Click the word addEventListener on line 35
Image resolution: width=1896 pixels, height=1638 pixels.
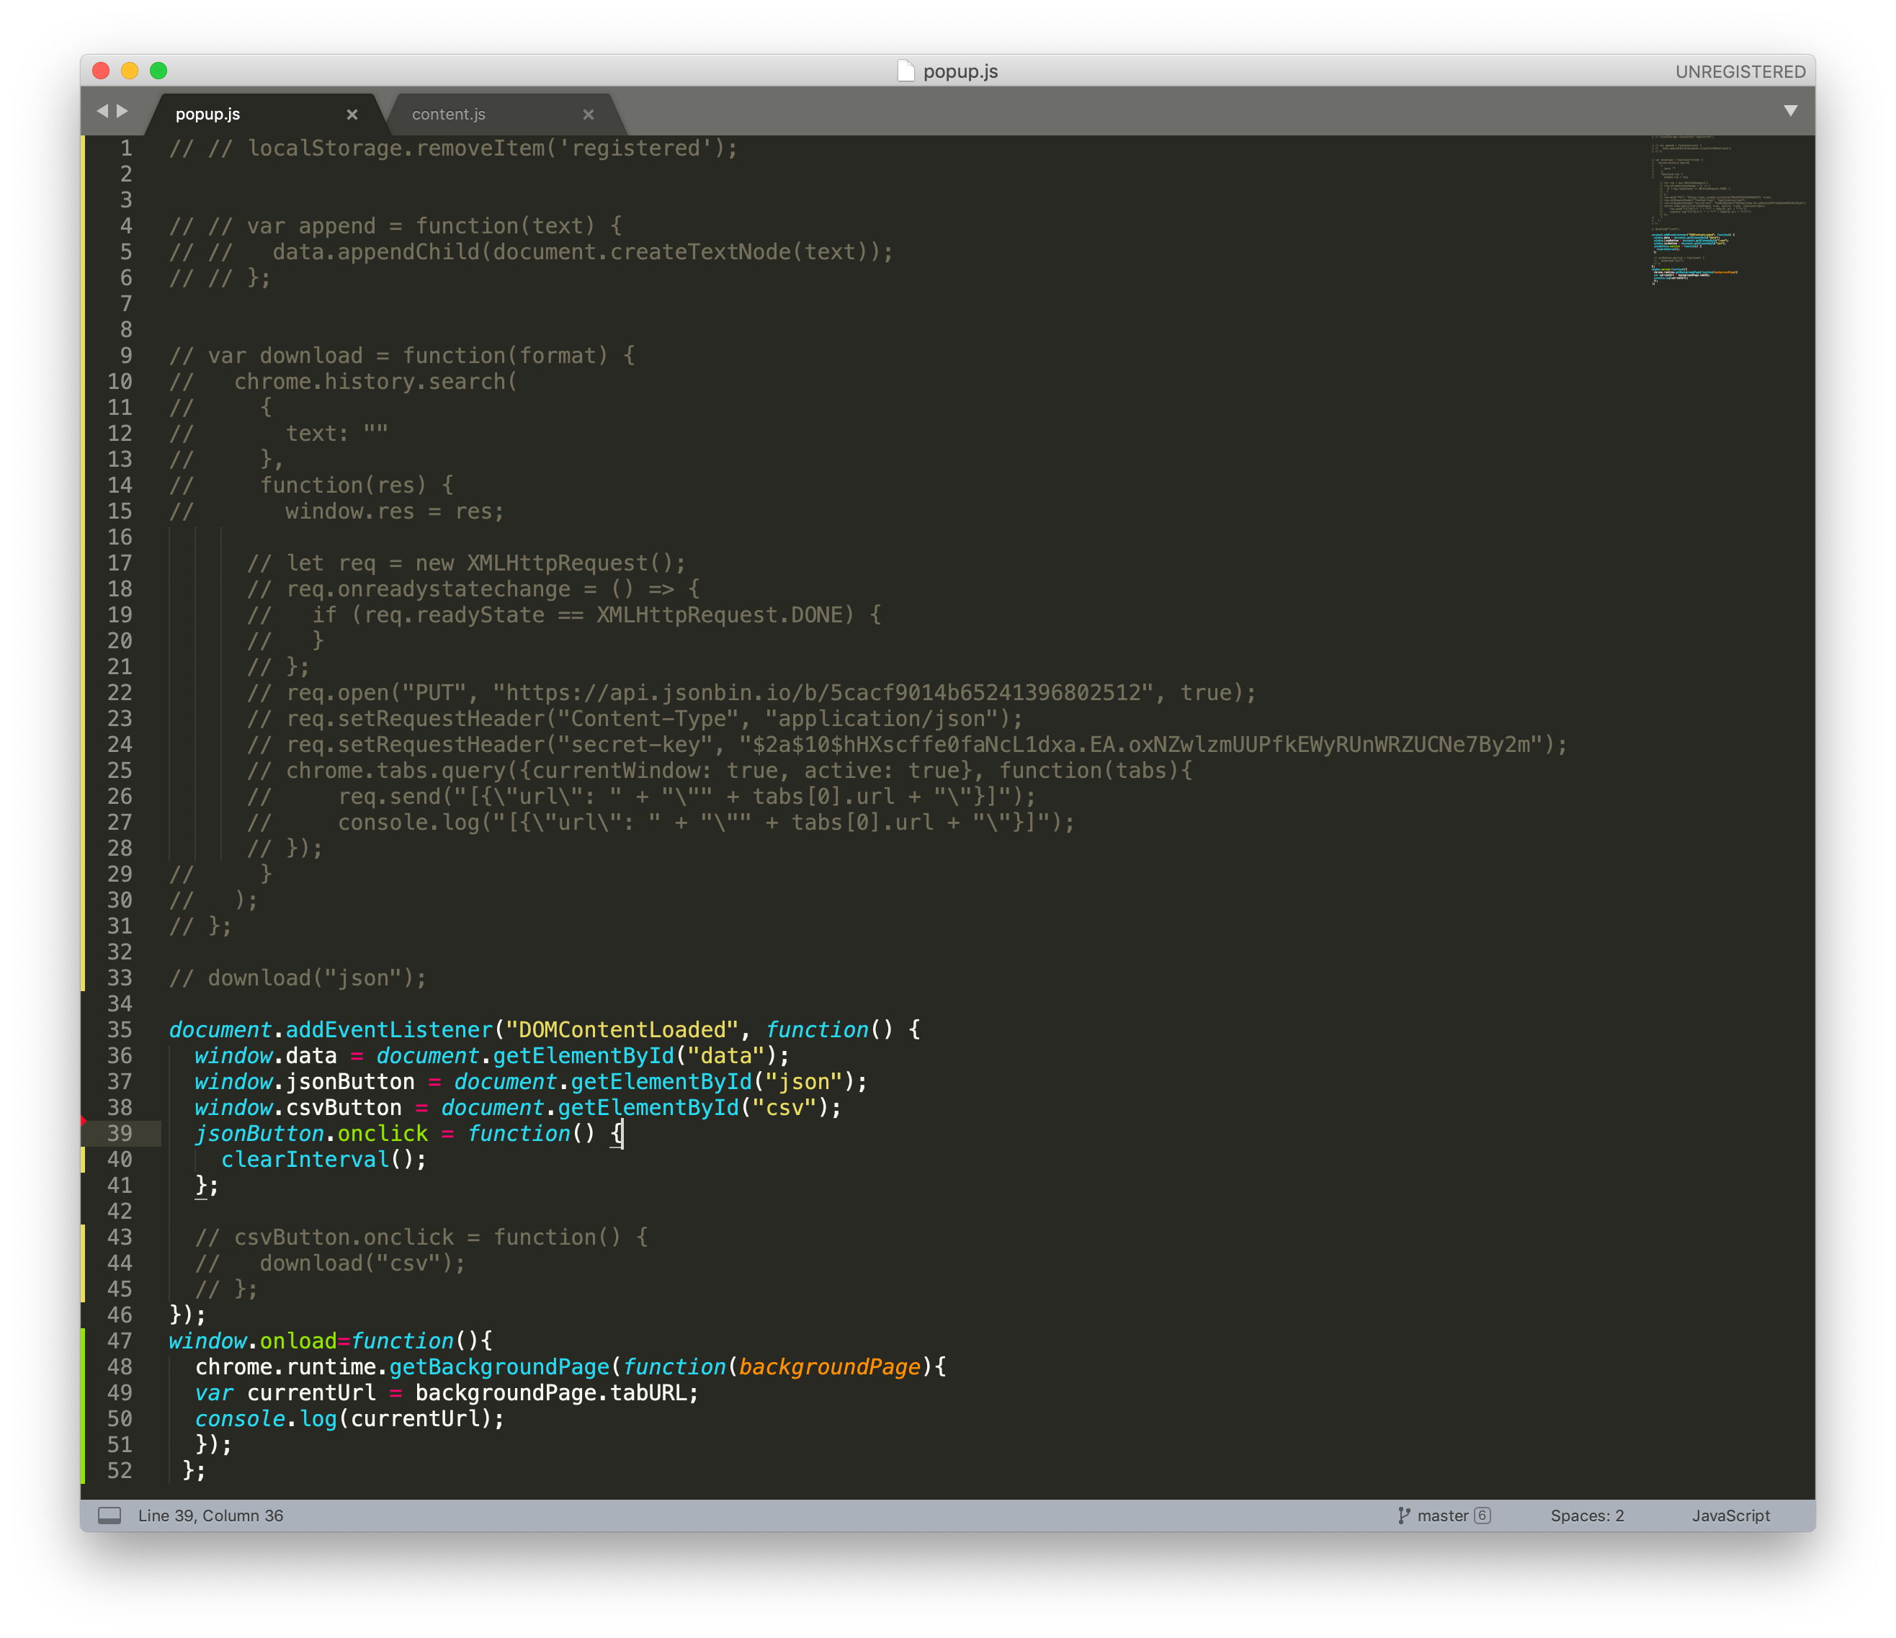[x=390, y=1029]
